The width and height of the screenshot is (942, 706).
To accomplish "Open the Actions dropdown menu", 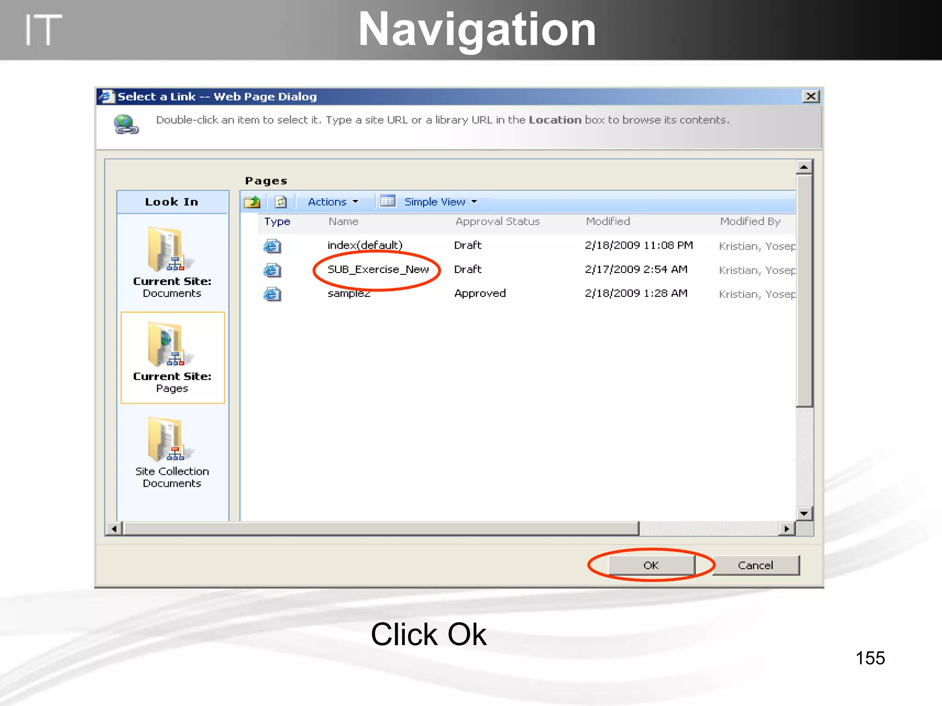I will pyautogui.click(x=333, y=202).
